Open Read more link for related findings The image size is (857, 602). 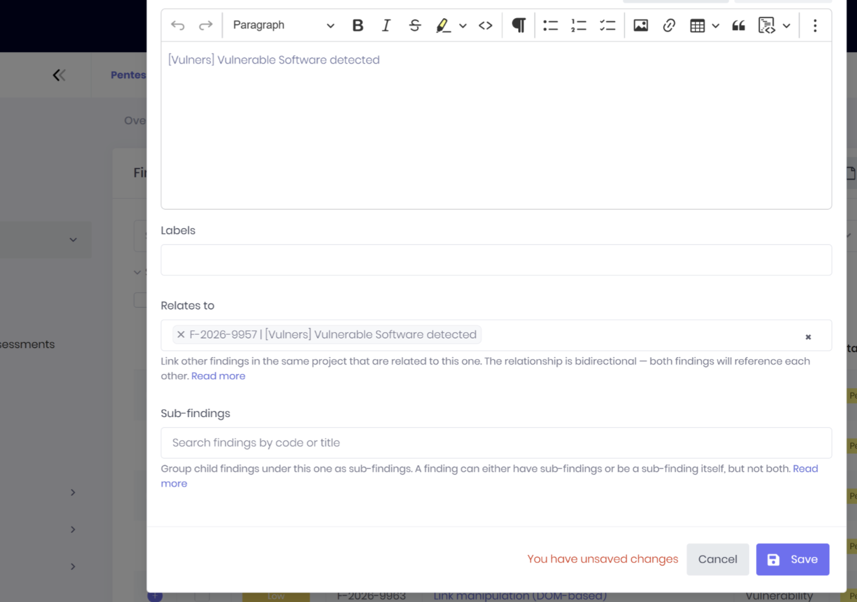[x=218, y=376]
